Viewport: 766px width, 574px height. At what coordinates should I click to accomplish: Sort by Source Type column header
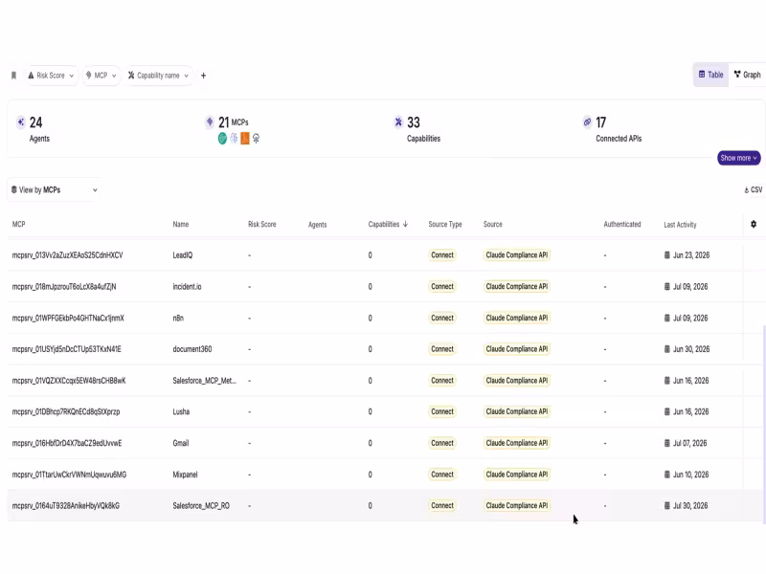point(445,224)
